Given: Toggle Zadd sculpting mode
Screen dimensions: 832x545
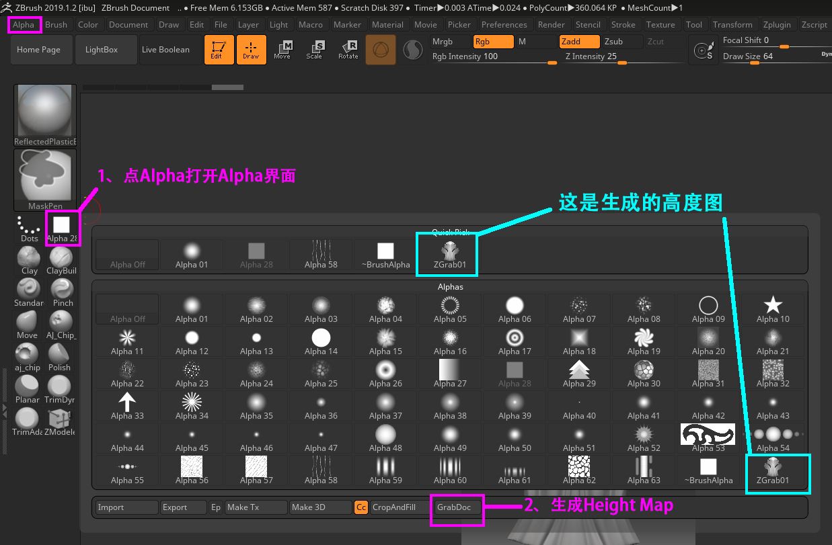Looking at the screenshot, I should [579, 42].
